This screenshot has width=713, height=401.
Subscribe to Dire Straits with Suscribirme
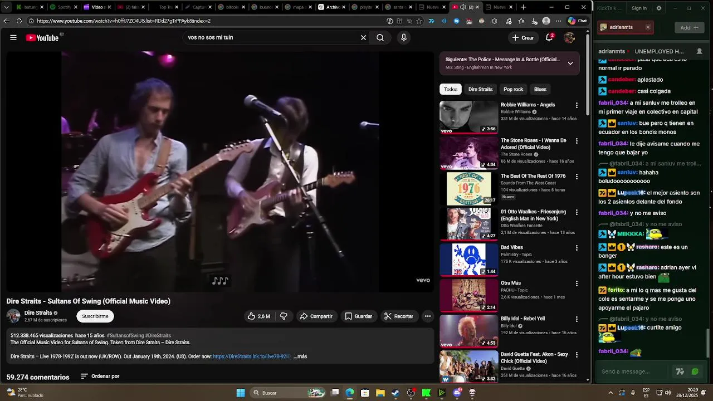click(x=95, y=316)
